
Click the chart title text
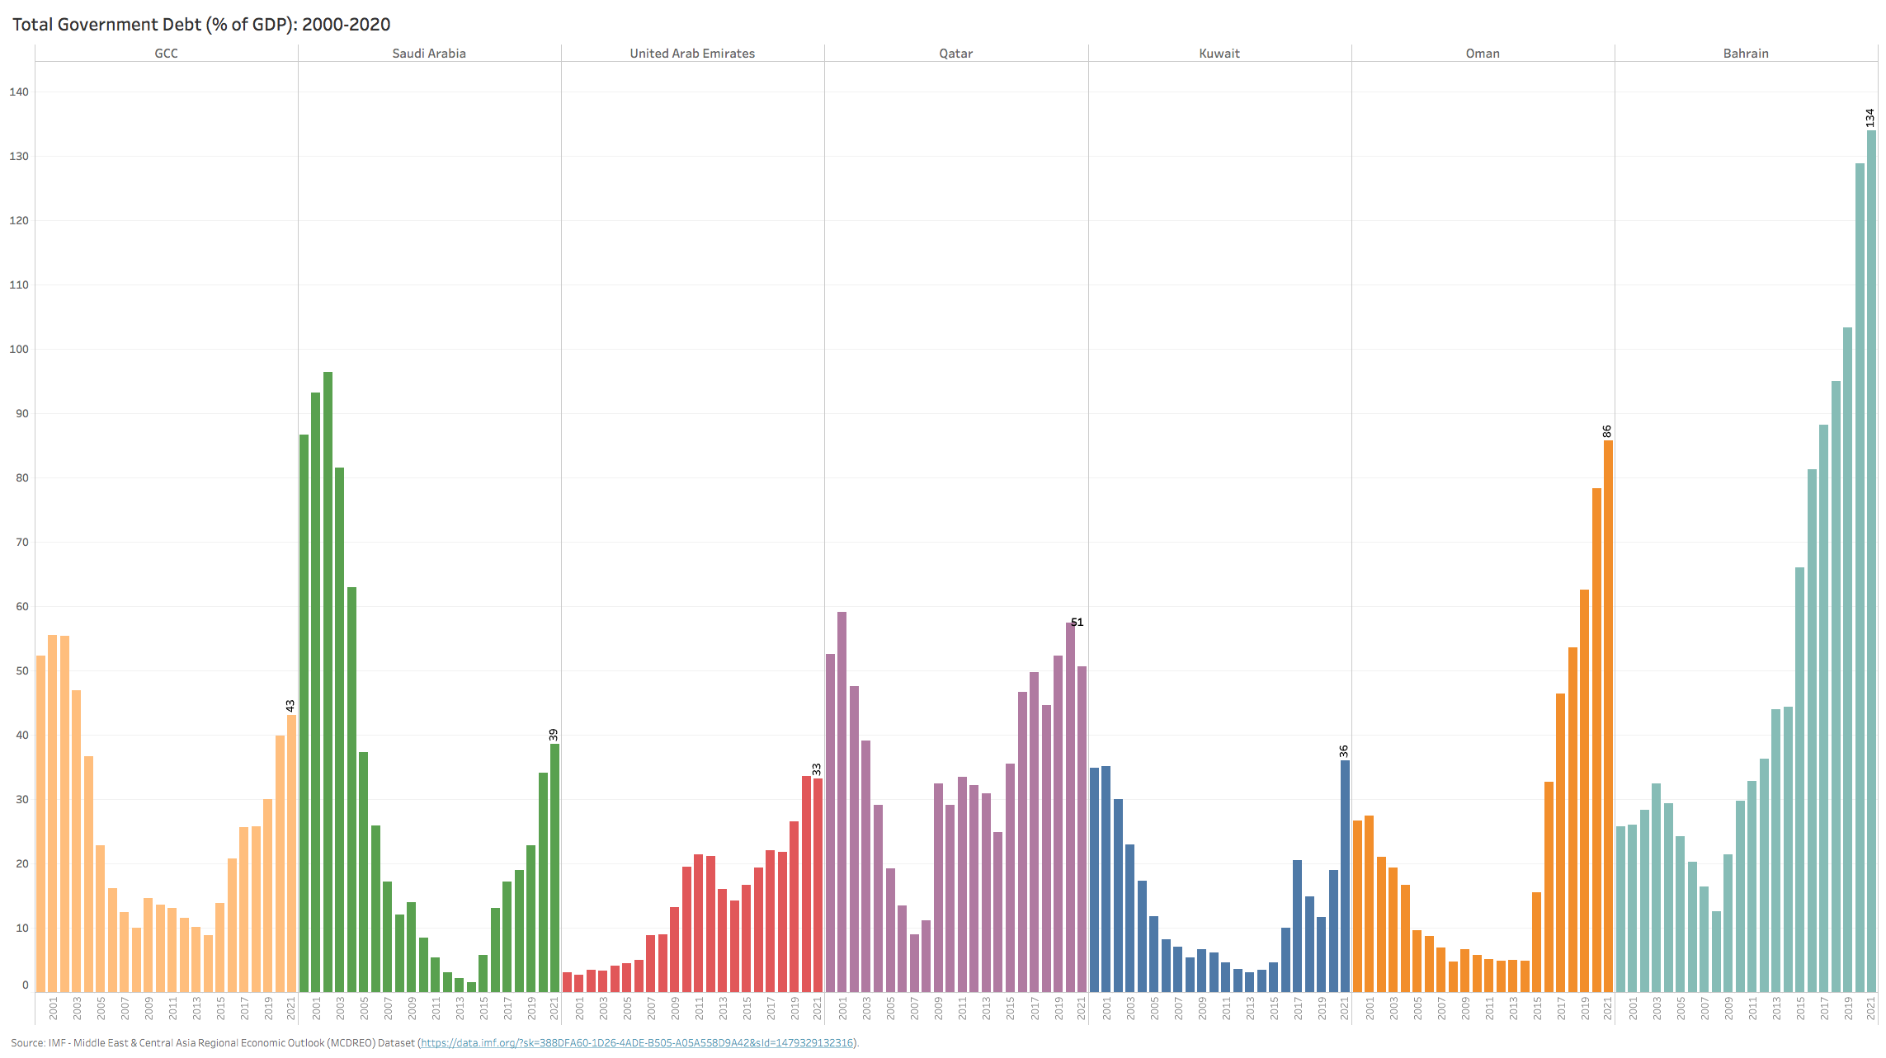point(201,25)
